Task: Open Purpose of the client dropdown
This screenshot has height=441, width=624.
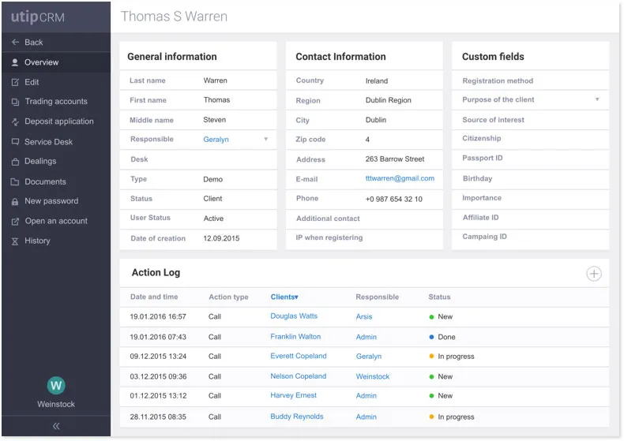Action: (x=530, y=99)
